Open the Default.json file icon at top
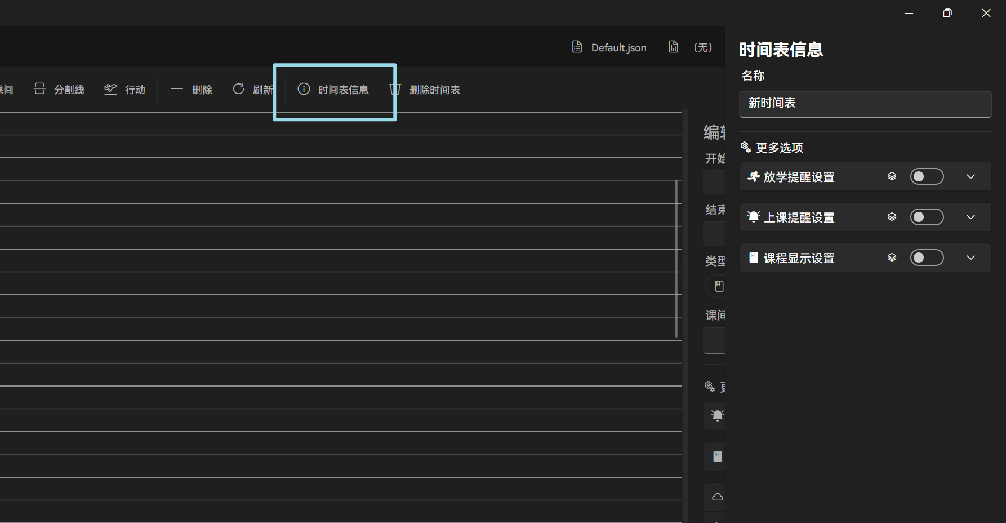This screenshot has width=1006, height=523. click(576, 47)
